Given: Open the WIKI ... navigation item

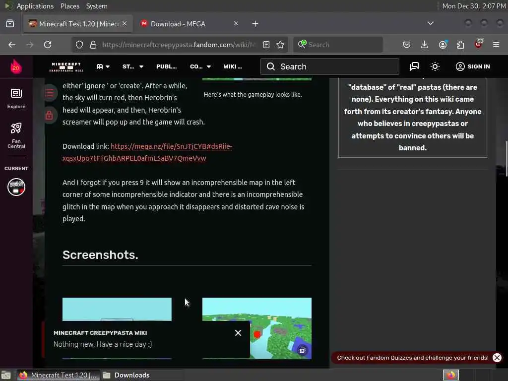Looking at the screenshot, I should pos(233,66).
